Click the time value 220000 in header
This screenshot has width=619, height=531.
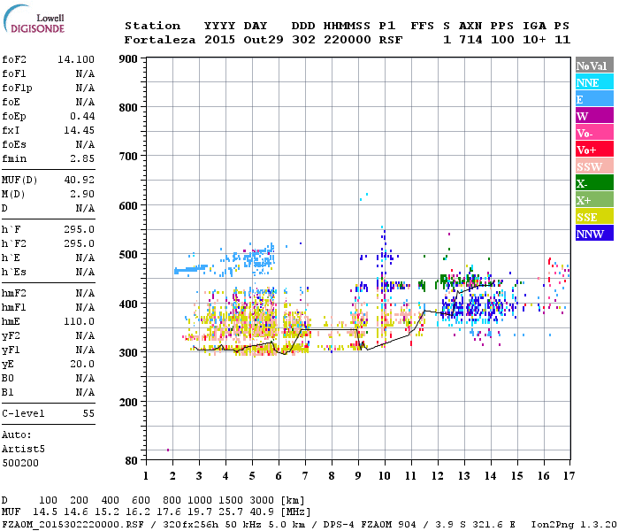pyautogui.click(x=348, y=40)
